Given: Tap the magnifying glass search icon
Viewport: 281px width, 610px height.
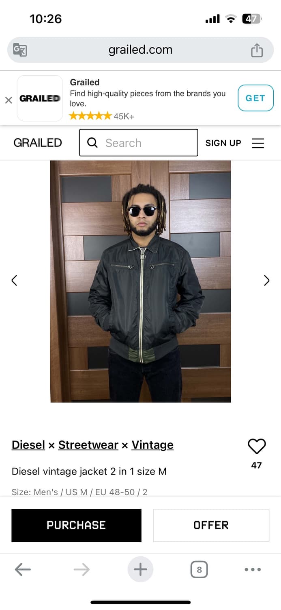Looking at the screenshot, I should 92,143.
